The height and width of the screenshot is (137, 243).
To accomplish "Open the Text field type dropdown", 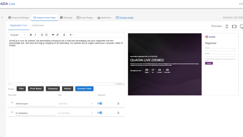I will (x=76, y=104).
